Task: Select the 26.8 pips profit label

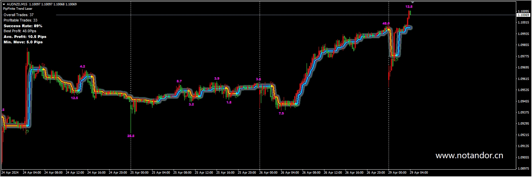Action: point(131,136)
